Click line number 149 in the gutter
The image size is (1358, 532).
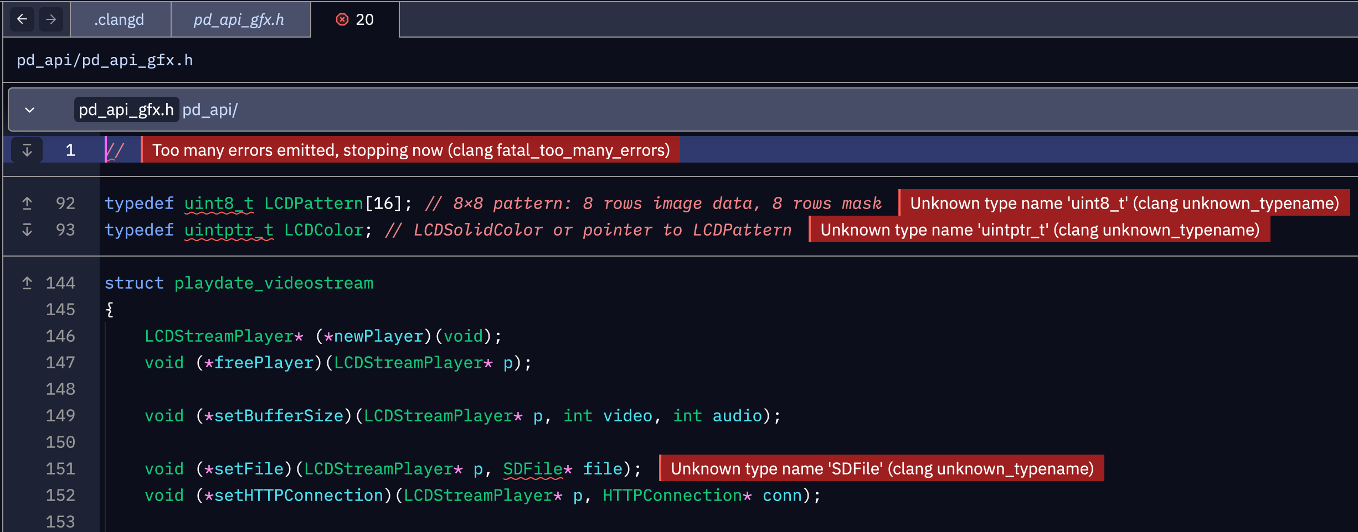tap(60, 416)
